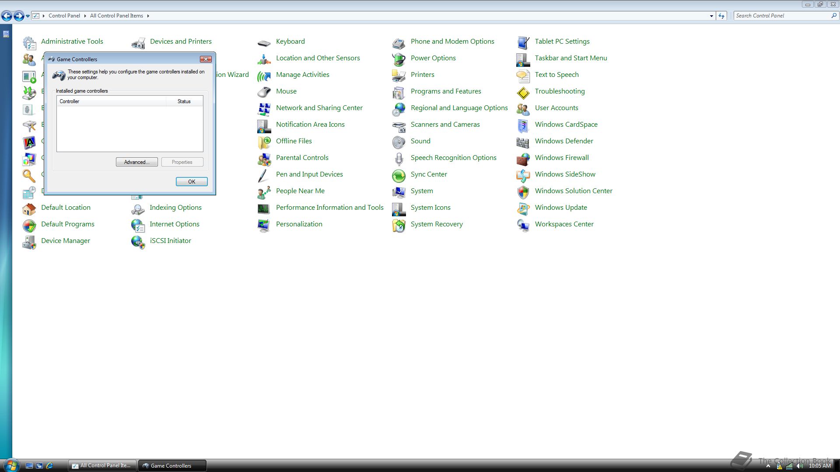The height and width of the screenshot is (472, 840).
Task: Click the Back navigation button
Action: coord(7,16)
